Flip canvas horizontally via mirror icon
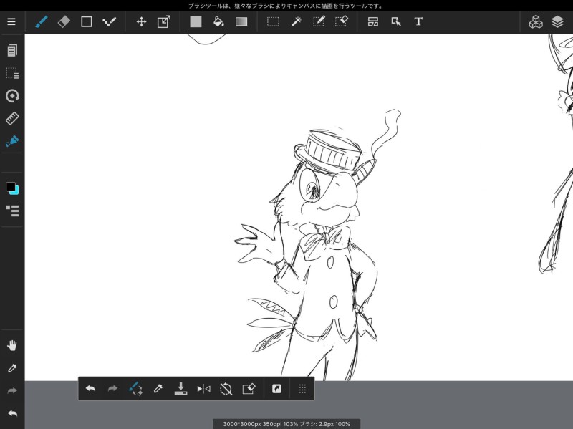573x429 pixels. 203,389
